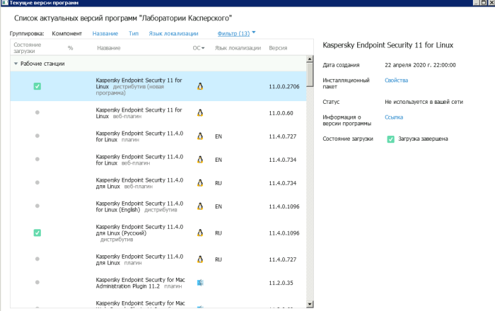Toggle checkbox for 11.4.0 для Linux (Русский)
The width and height of the screenshot is (495, 311).
coord(37,233)
